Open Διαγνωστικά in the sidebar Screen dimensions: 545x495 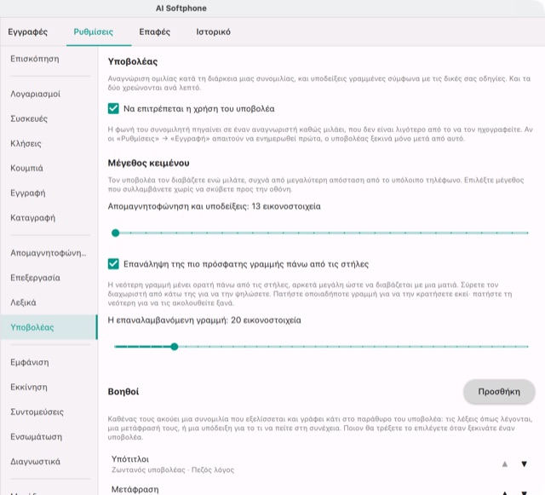pos(49,461)
